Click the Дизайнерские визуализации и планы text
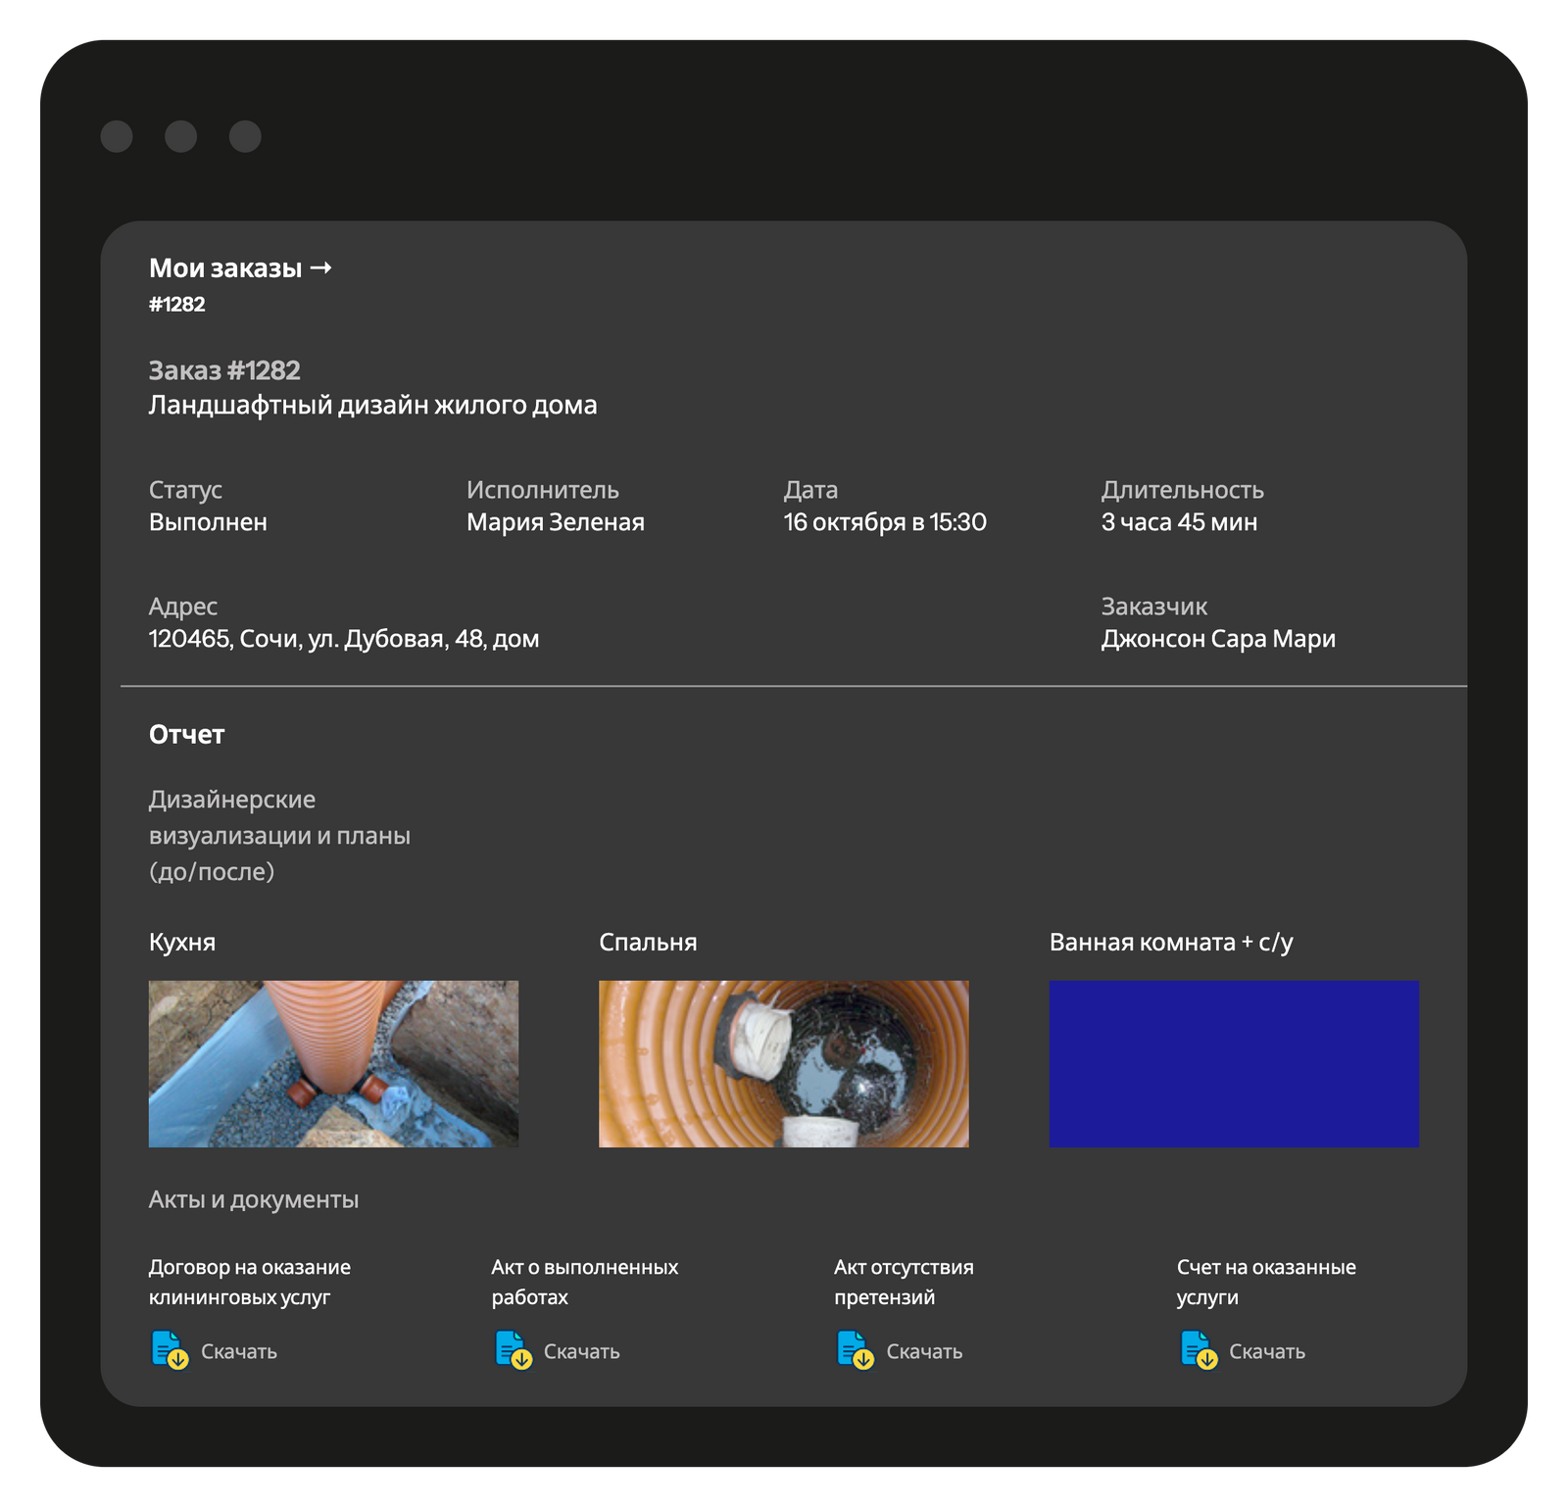Image resolution: width=1568 pixels, height=1507 pixels. click(x=279, y=836)
